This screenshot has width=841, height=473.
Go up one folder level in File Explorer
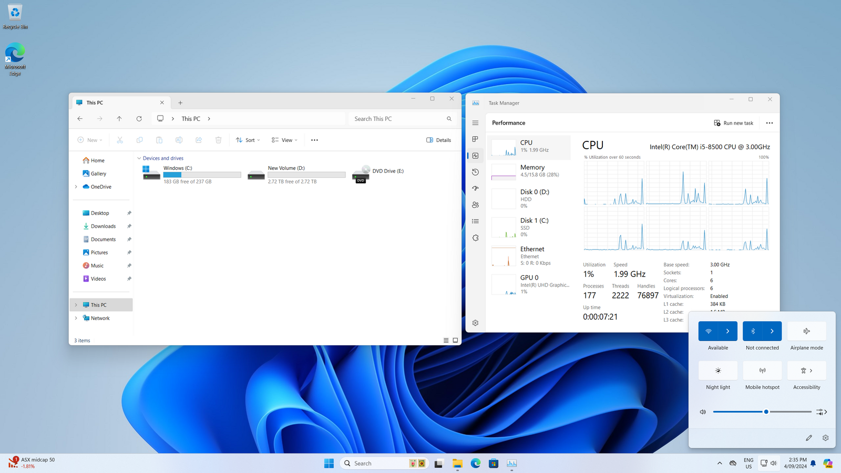click(x=119, y=119)
